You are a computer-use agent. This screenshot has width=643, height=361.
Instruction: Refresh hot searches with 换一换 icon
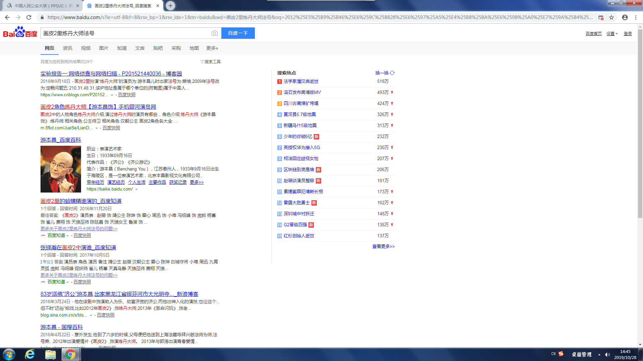[x=392, y=73]
